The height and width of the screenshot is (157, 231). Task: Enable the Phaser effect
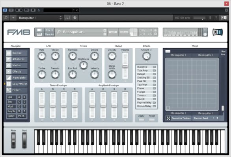[154, 88]
